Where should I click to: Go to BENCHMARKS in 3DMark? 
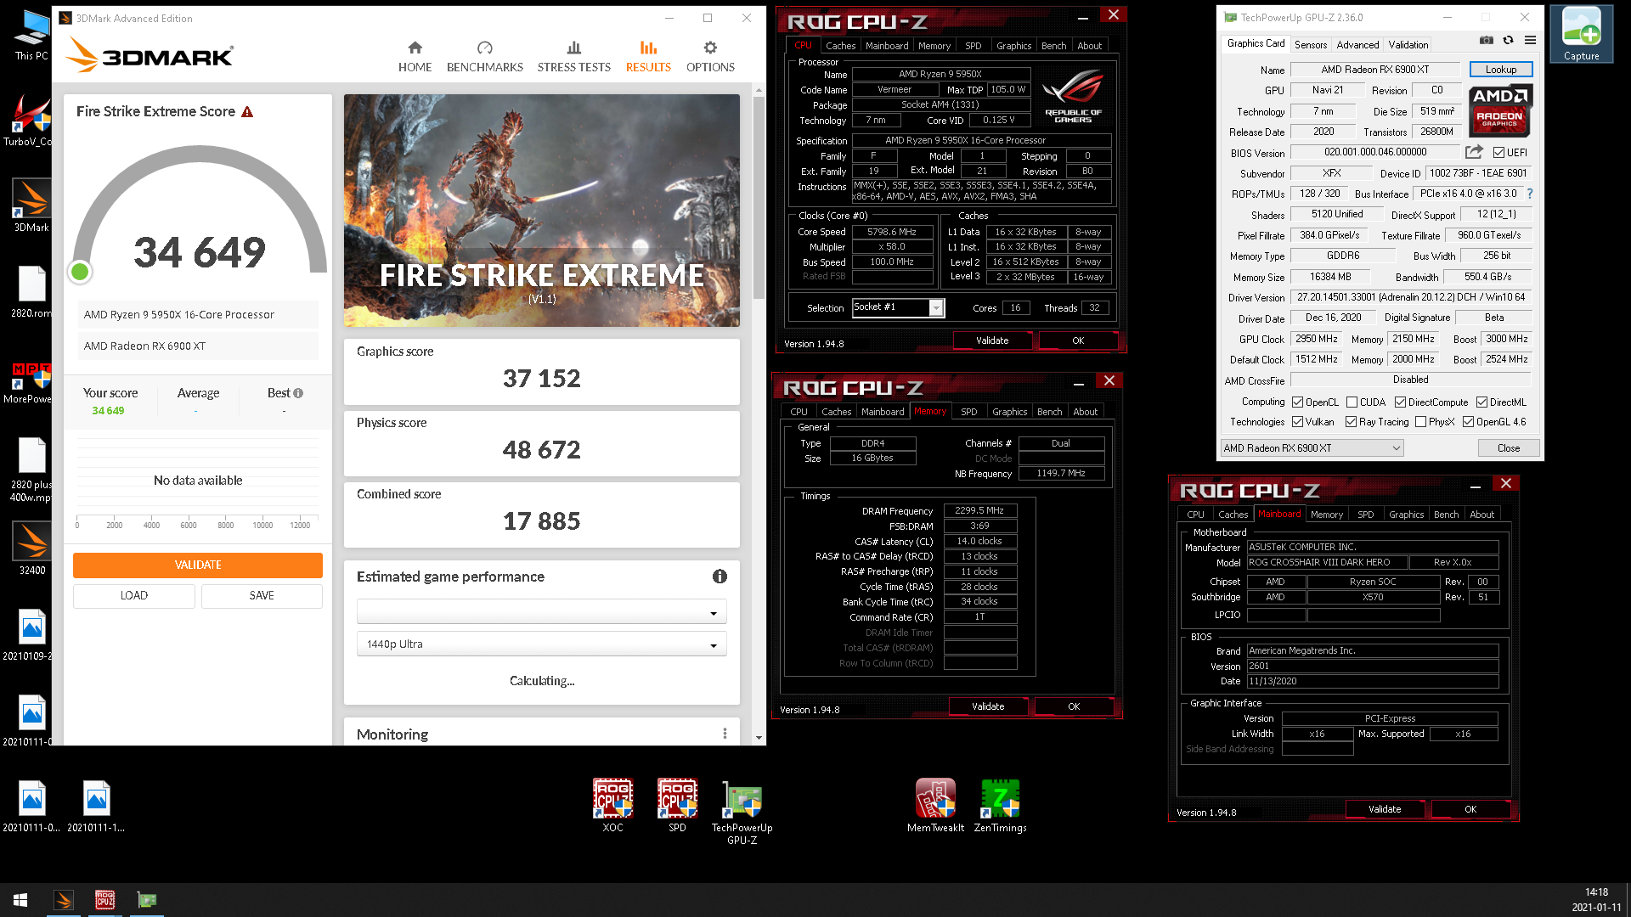click(484, 56)
